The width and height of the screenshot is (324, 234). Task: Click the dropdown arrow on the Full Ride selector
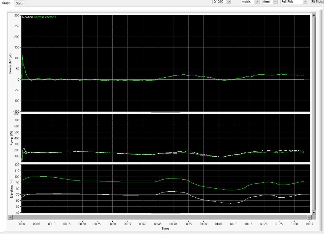pyautogui.click(x=304, y=2)
